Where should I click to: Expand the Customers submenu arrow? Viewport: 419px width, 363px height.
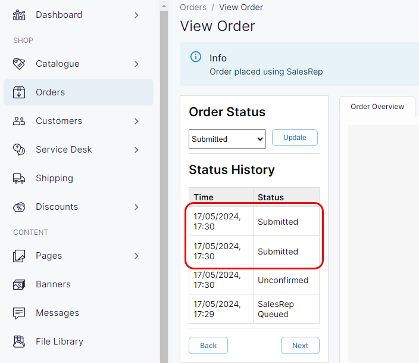coord(136,121)
